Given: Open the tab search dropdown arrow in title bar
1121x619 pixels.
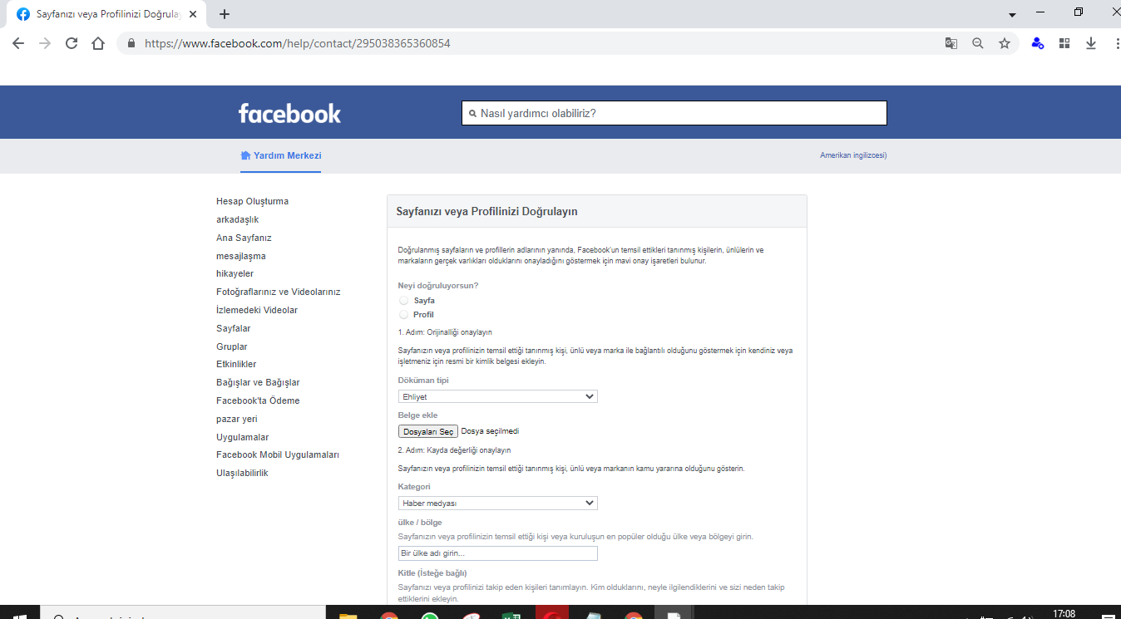Looking at the screenshot, I should point(1012,15).
